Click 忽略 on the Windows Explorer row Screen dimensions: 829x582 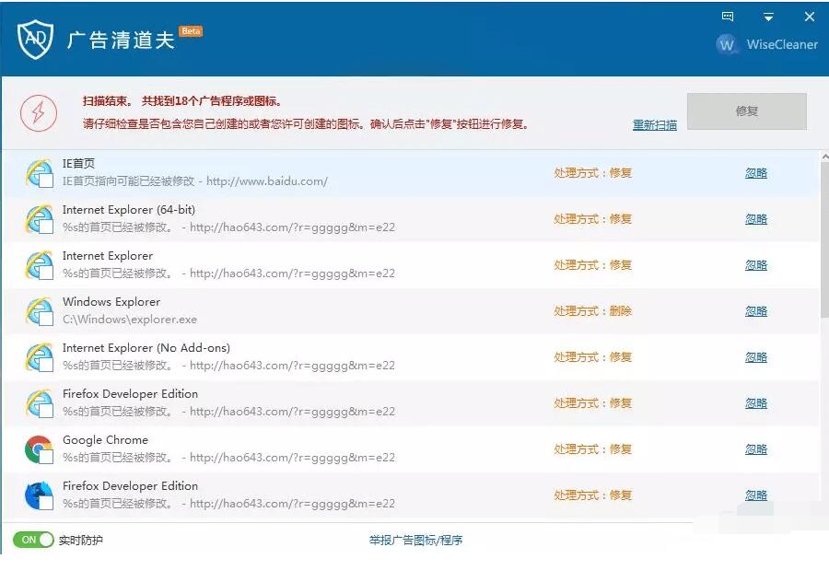point(756,311)
